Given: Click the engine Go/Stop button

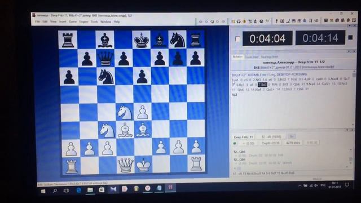Looking at the screenshot, I should click(x=292, y=136).
